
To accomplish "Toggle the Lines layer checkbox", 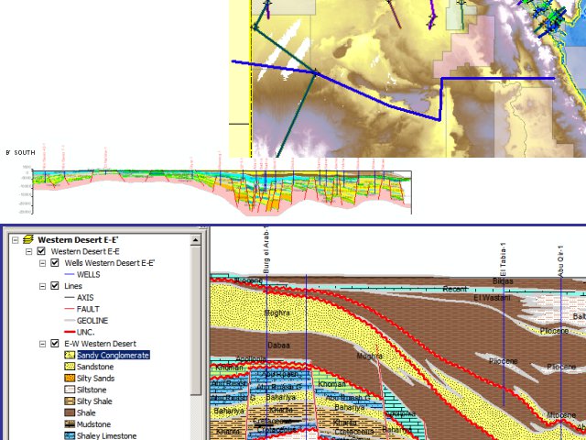I will point(55,286).
